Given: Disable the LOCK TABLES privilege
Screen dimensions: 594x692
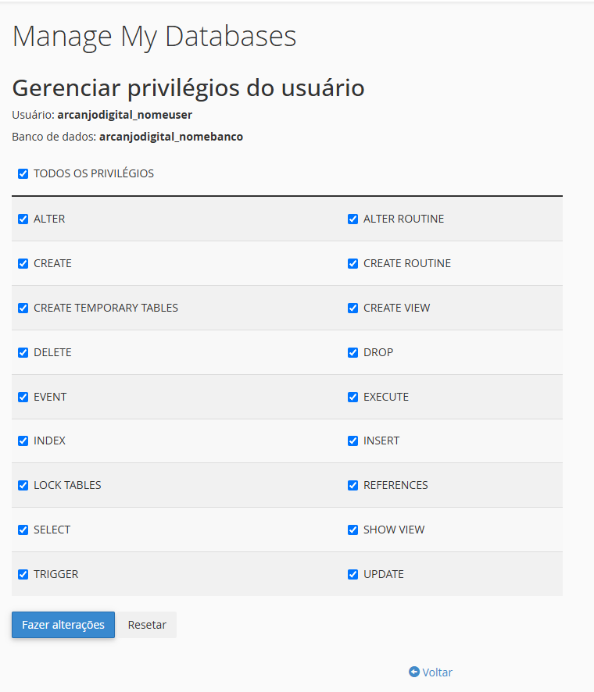Looking at the screenshot, I should 23,485.
